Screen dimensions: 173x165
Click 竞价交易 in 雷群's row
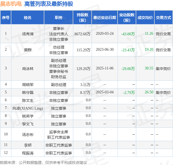(x=163, y=50)
